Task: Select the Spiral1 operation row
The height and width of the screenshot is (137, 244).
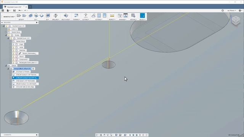Action: (x=24, y=81)
